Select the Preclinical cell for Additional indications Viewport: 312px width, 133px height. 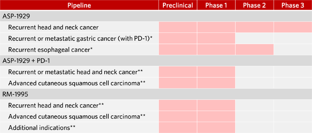point(178,127)
